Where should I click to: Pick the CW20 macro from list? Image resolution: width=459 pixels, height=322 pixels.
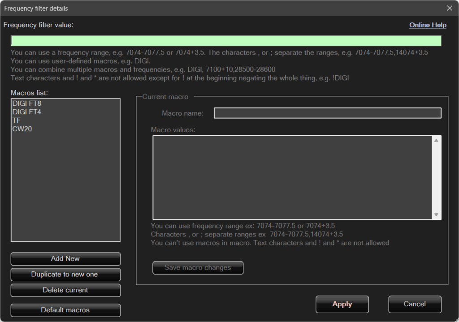click(22, 129)
